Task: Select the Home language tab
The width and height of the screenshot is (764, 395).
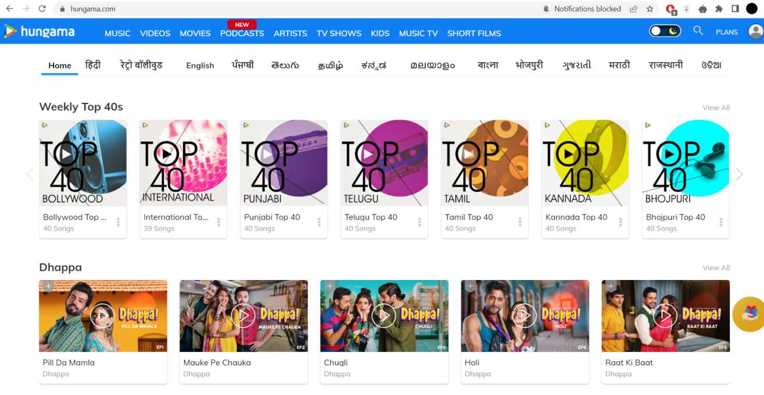Action: click(60, 66)
